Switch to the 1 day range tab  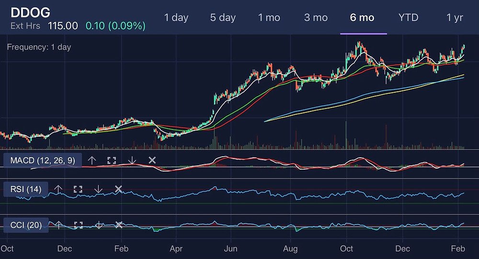click(x=176, y=18)
